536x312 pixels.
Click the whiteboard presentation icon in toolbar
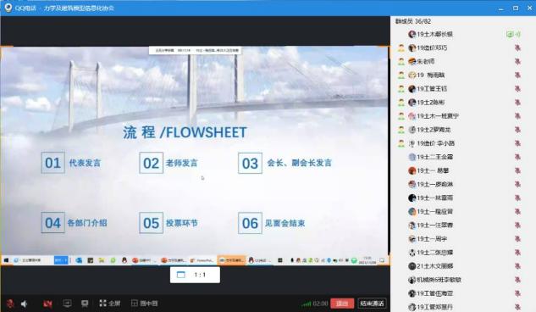coord(85,304)
